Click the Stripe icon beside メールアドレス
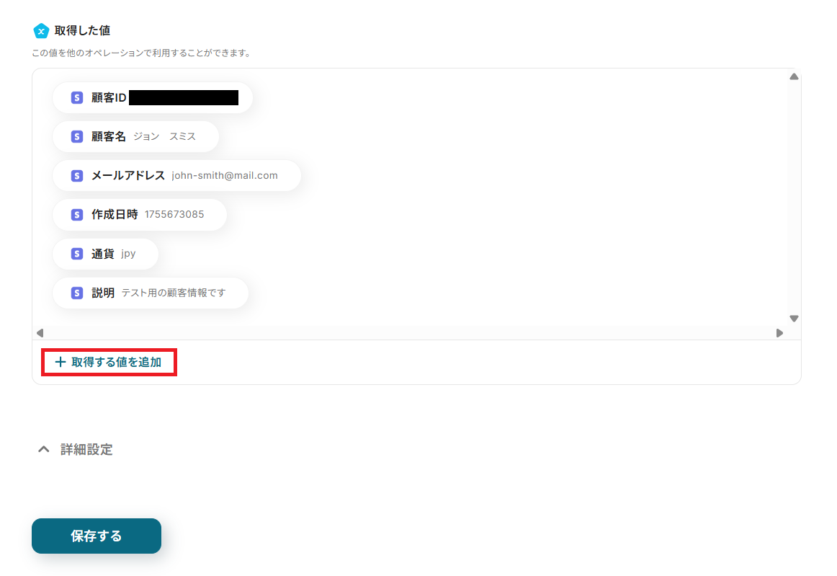The image size is (837, 576). tap(77, 176)
